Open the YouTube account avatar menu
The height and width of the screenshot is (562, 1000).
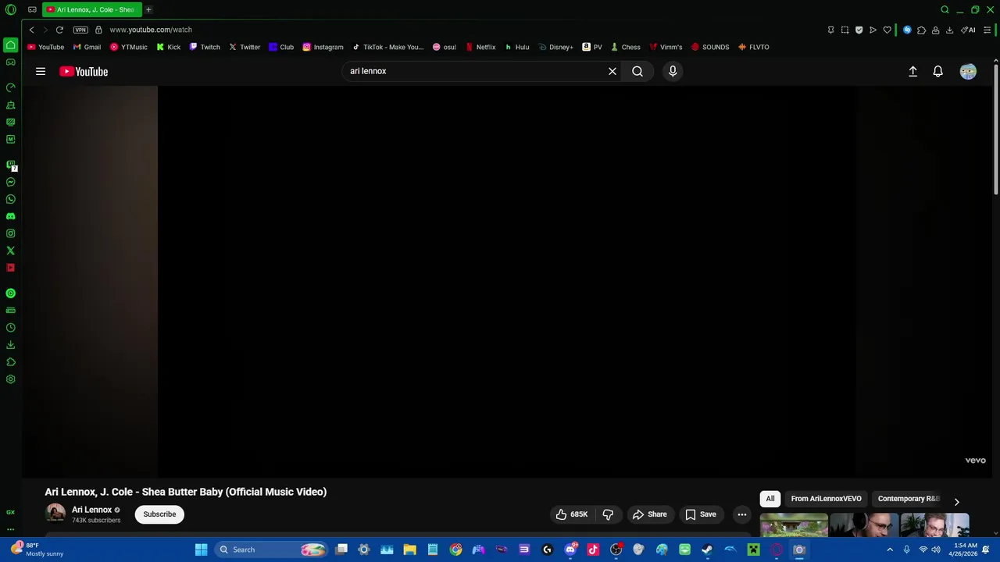pos(968,71)
